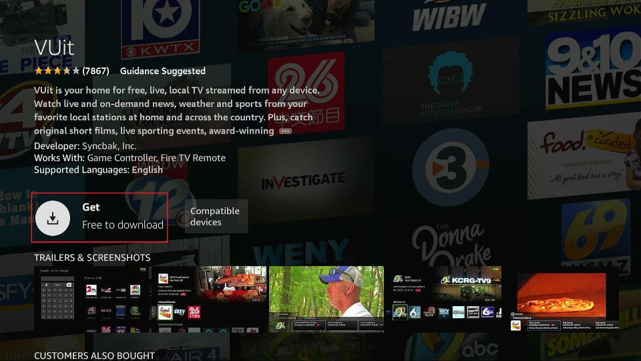Click the VUit app description paragraph
Screen dimensions: 641x361
pos(176,110)
